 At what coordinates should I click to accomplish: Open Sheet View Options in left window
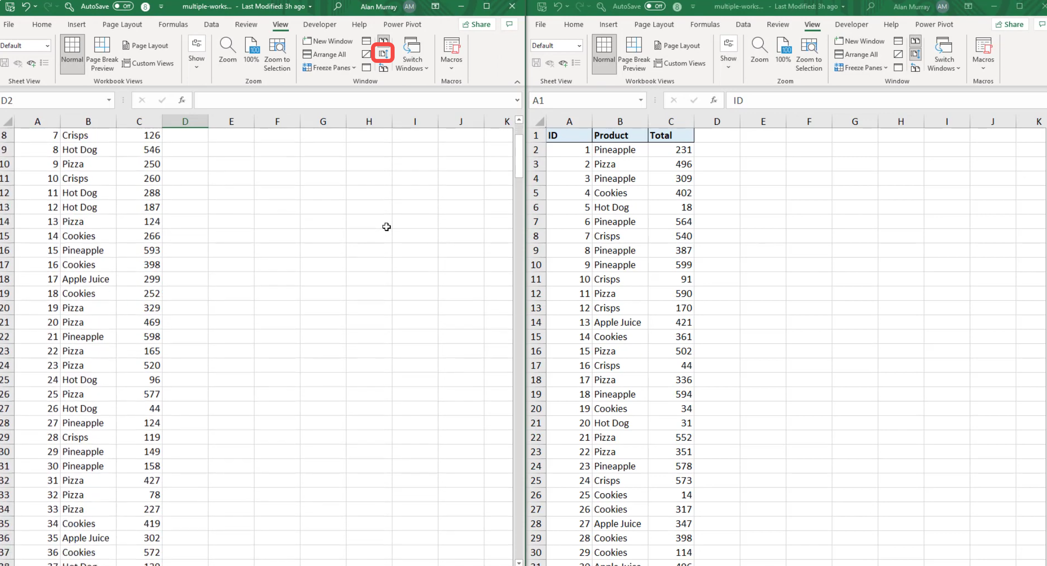(x=44, y=63)
